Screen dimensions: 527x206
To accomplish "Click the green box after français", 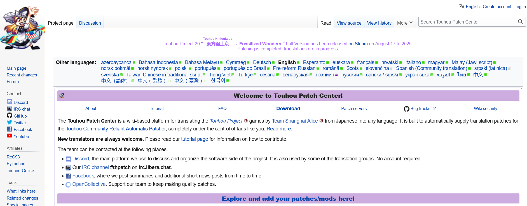I will (x=377, y=63).
